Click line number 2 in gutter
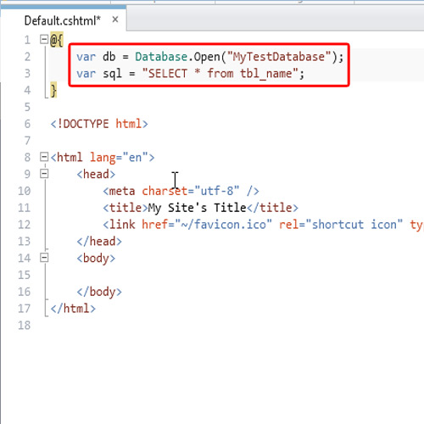The width and height of the screenshot is (424, 424). coord(27,57)
